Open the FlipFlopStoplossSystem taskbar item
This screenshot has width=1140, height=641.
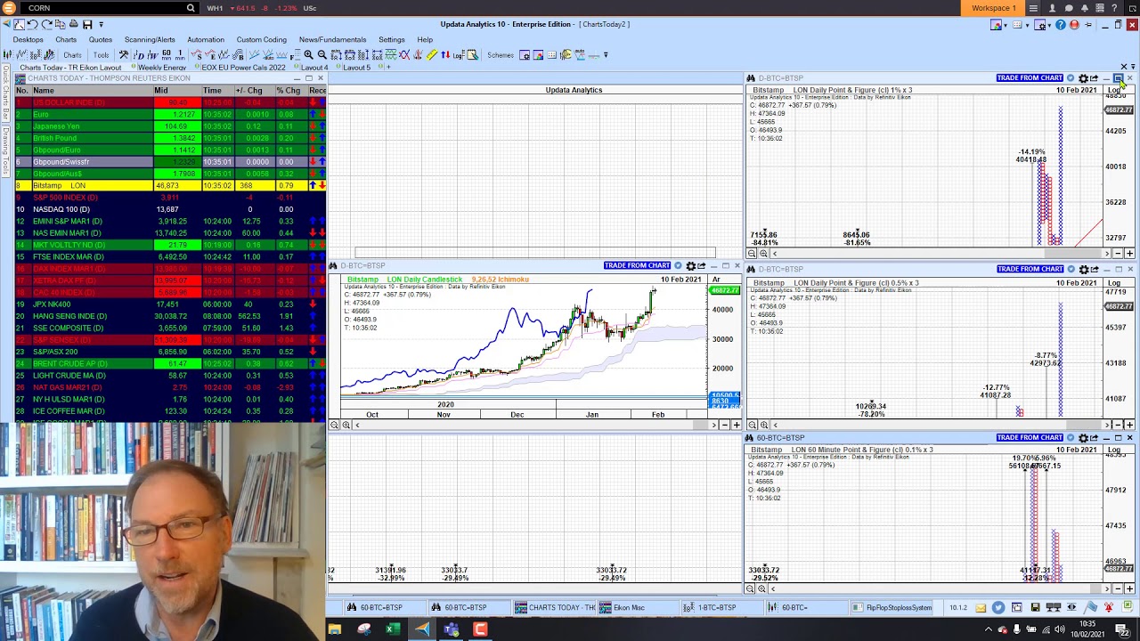tap(892, 607)
